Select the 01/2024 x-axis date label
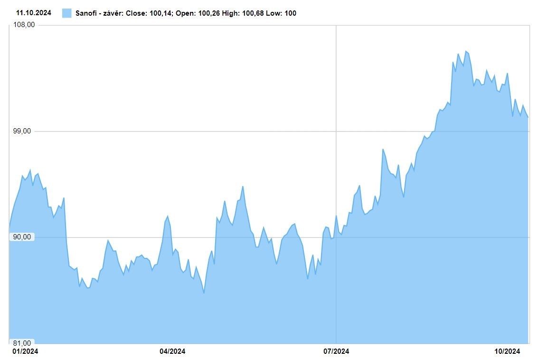Image resolution: width=538 pixels, height=359 pixels. pyautogui.click(x=25, y=351)
